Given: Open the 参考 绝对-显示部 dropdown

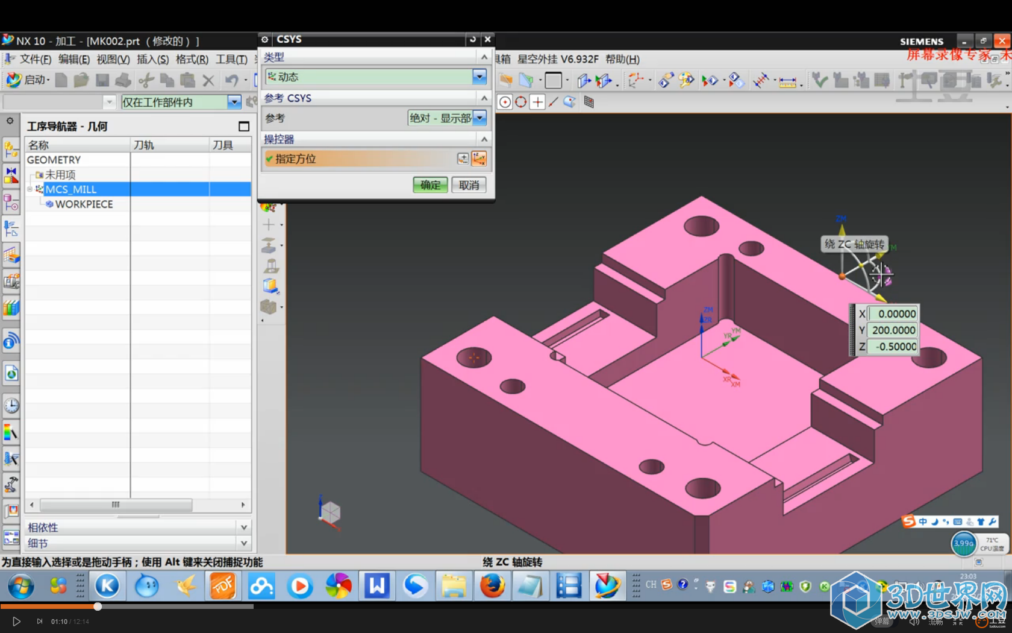Looking at the screenshot, I should pos(480,118).
